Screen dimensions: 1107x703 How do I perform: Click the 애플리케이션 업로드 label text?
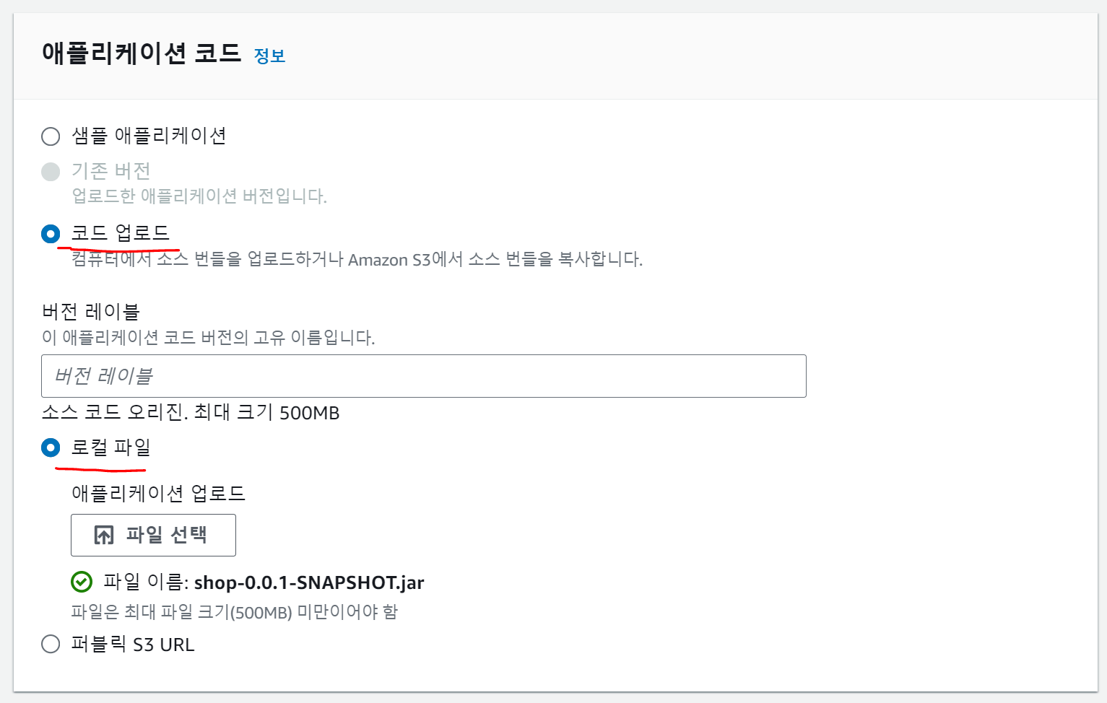[158, 494]
